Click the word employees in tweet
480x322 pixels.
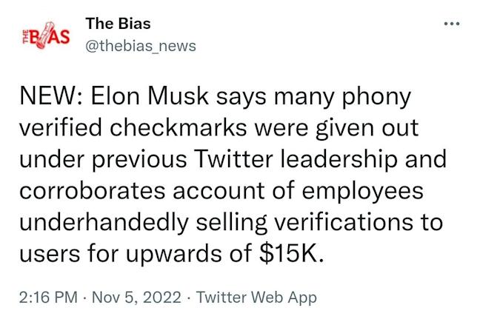pyautogui.click(x=363, y=192)
